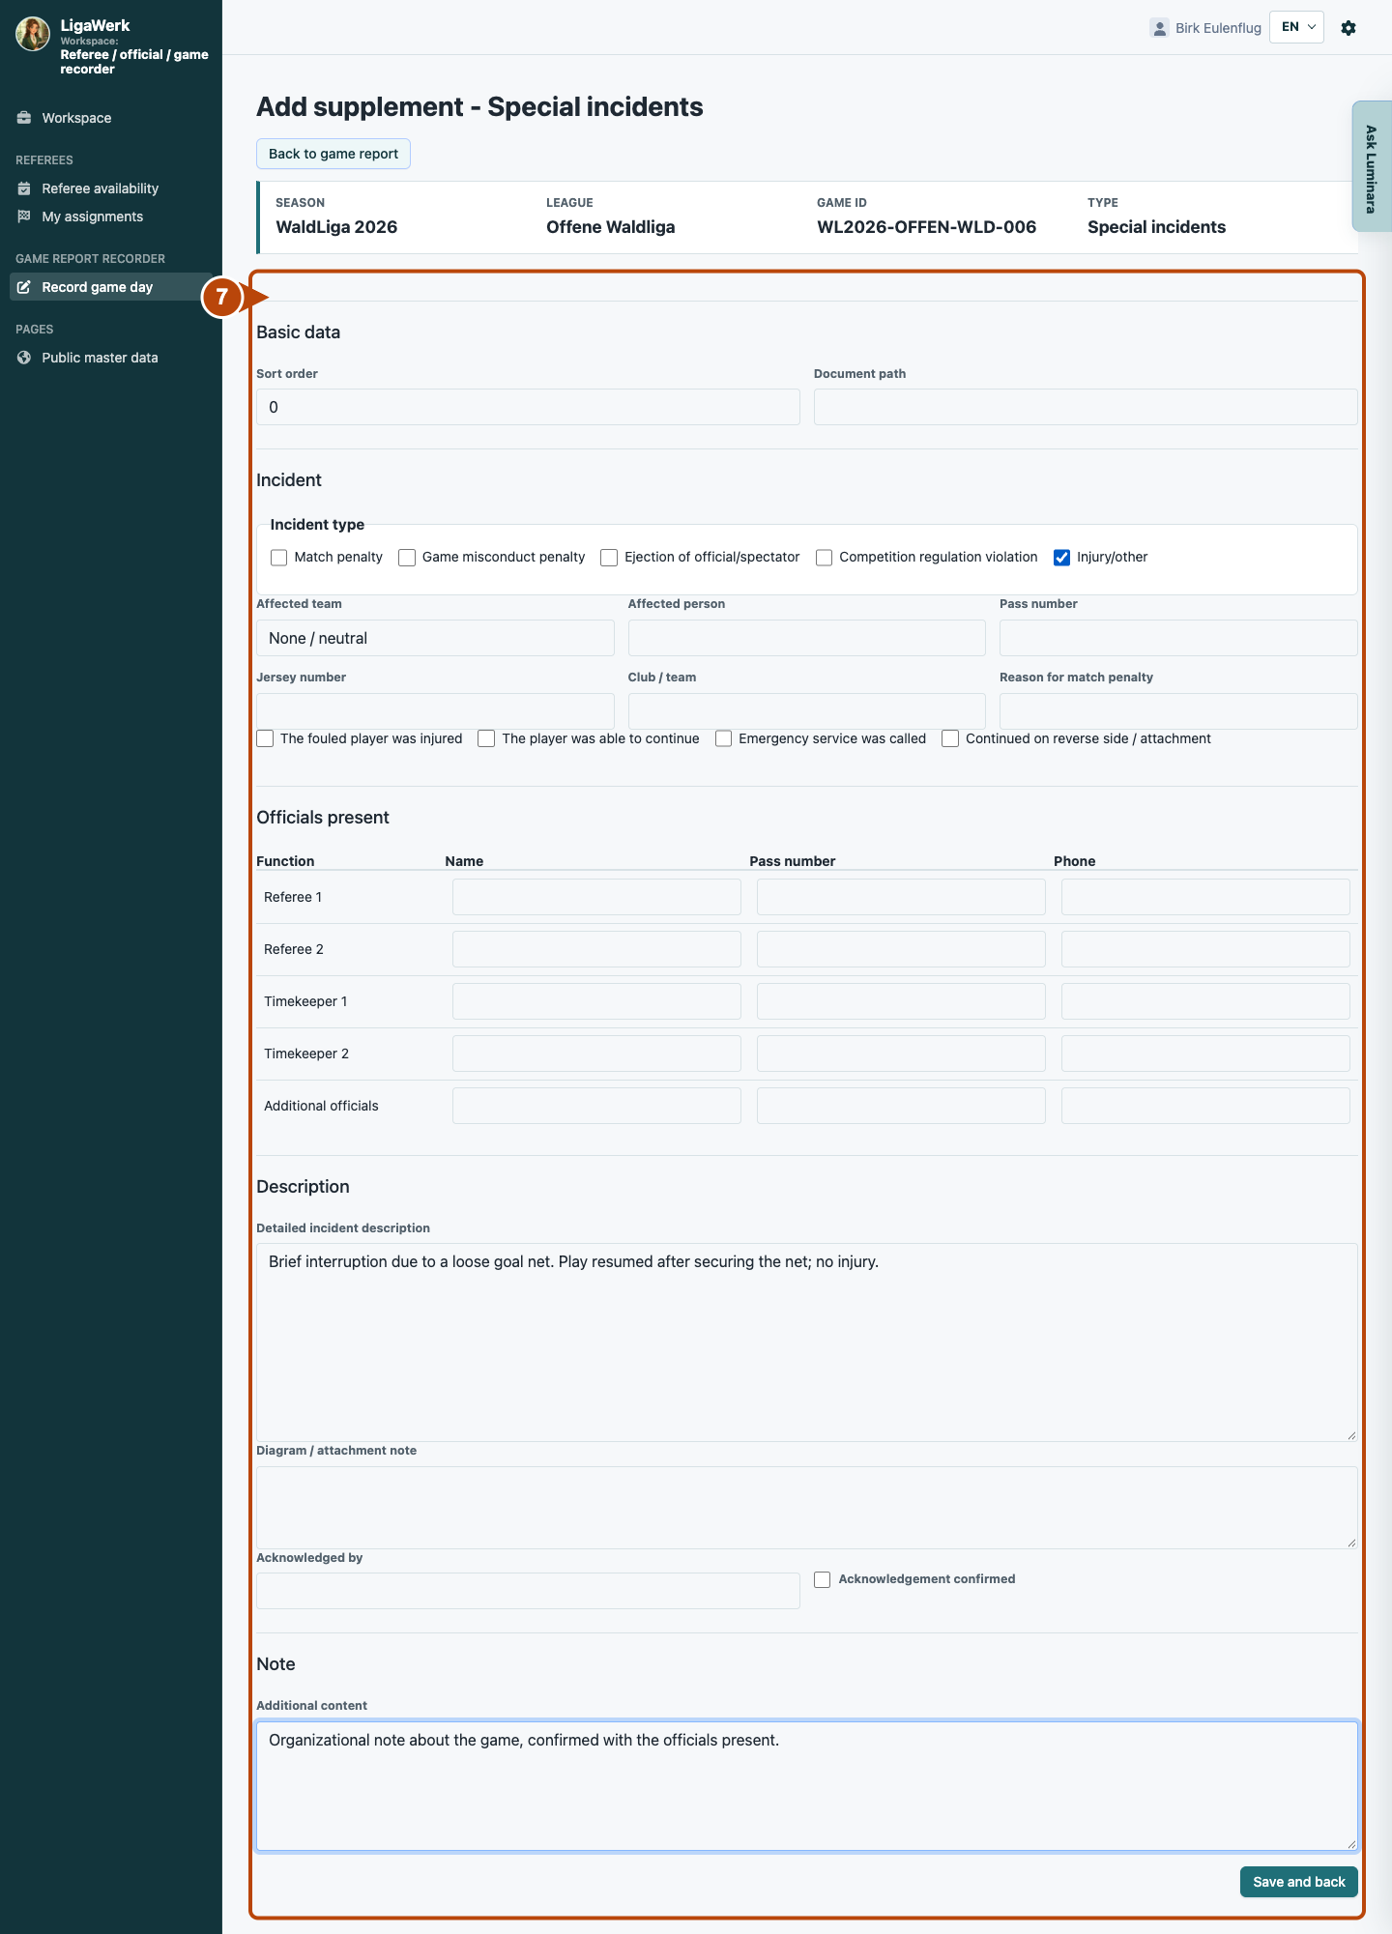Click the Workspace briefcase icon
Viewport: 1392px width, 1934px height.
(x=24, y=118)
